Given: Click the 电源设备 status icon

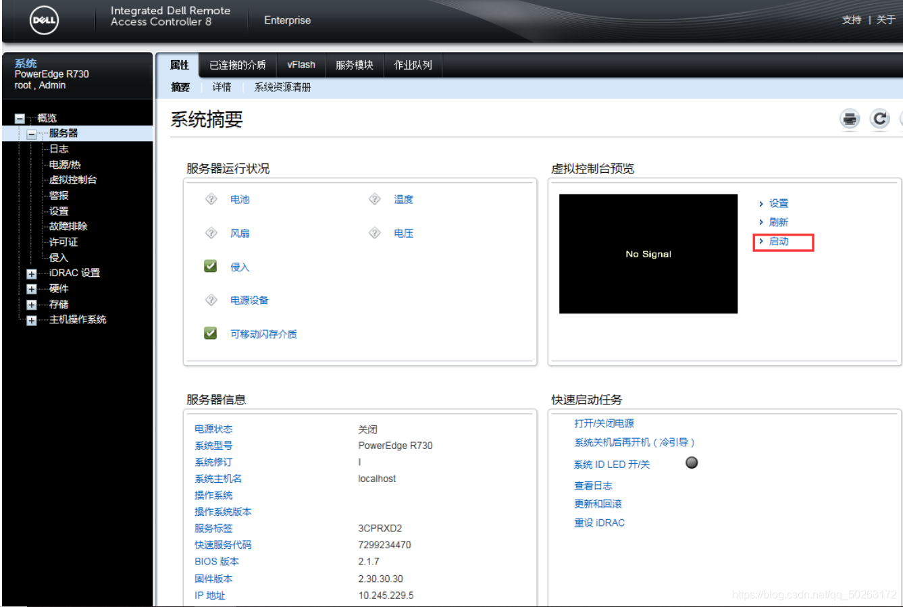Looking at the screenshot, I should point(211,300).
